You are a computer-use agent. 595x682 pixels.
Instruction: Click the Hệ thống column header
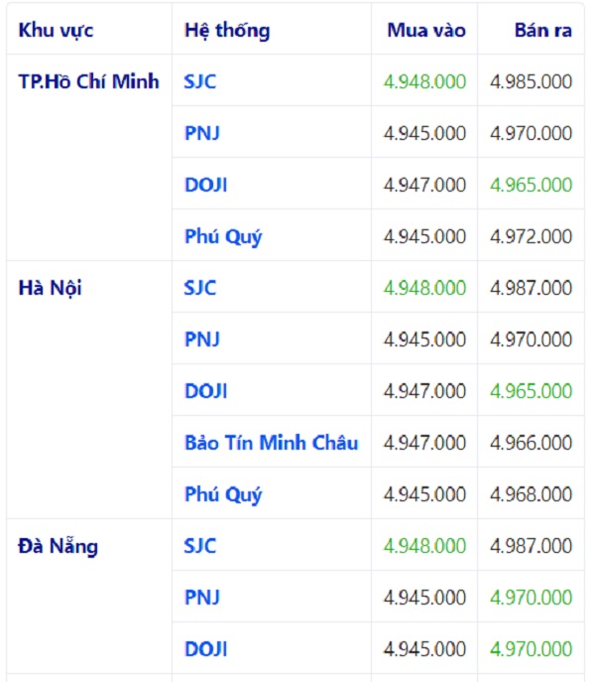[226, 30]
